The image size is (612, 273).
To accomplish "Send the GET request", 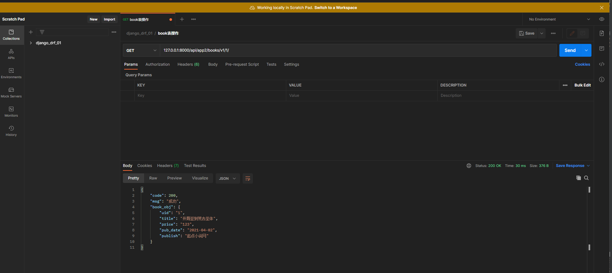I will (570, 50).
